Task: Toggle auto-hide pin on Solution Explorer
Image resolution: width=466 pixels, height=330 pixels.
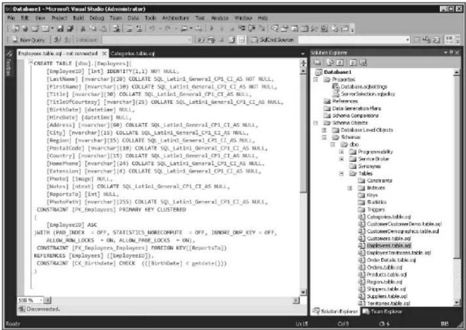Action: (451, 53)
